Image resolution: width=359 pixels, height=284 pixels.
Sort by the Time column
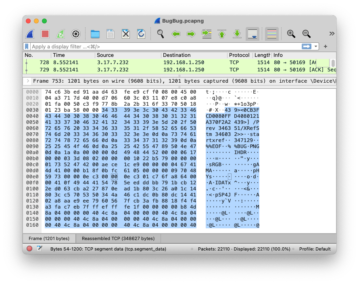tap(73, 55)
